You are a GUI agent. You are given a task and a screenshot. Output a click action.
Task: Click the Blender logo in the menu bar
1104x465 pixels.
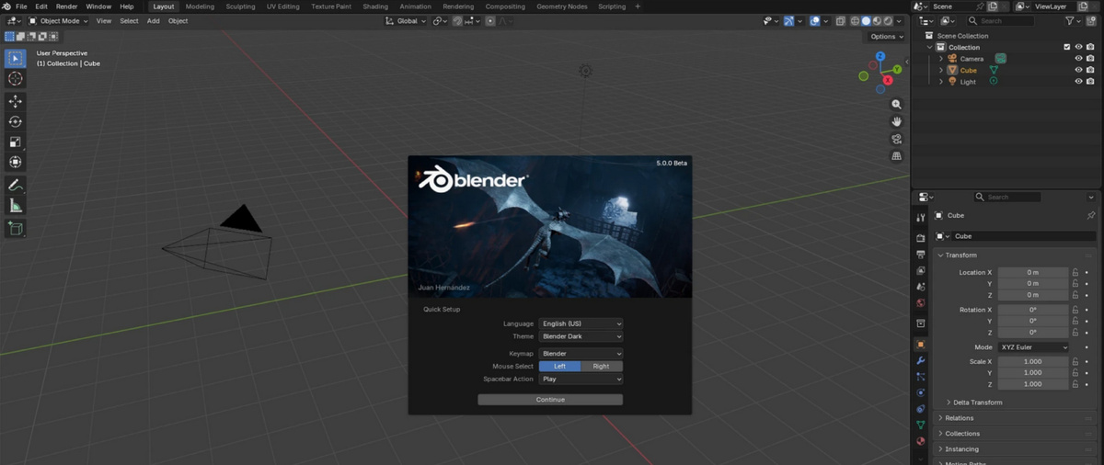tap(6, 6)
